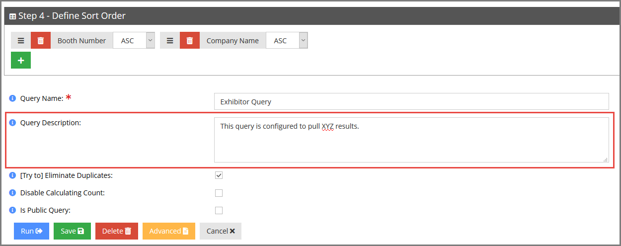Open the Advanced options button
621x246 pixels.
[x=169, y=231]
